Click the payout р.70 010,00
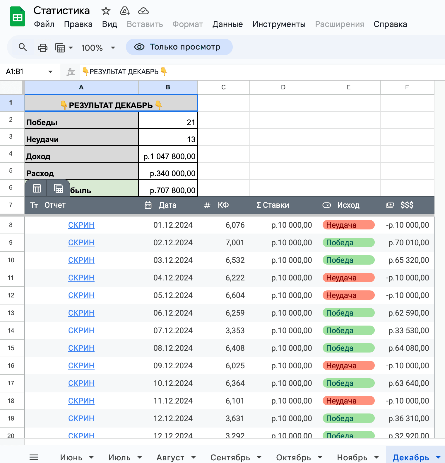 pos(409,243)
